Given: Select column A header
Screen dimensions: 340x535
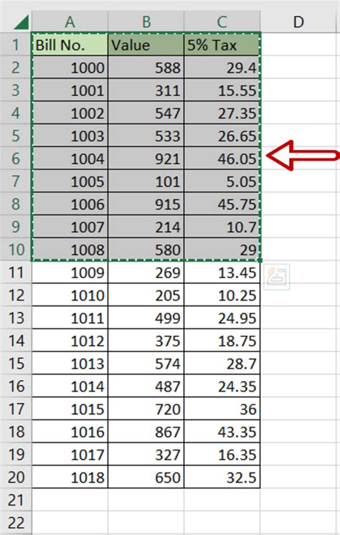Looking at the screenshot, I should (70, 22).
